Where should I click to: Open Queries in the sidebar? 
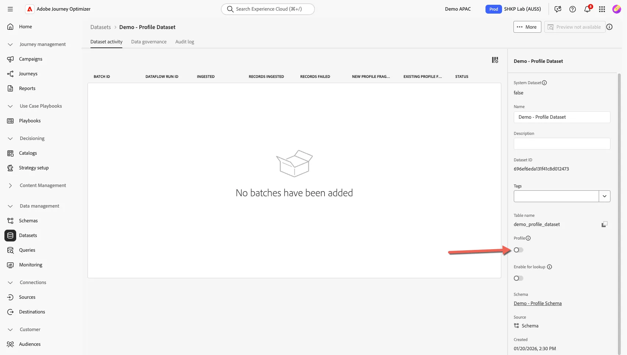point(27,250)
